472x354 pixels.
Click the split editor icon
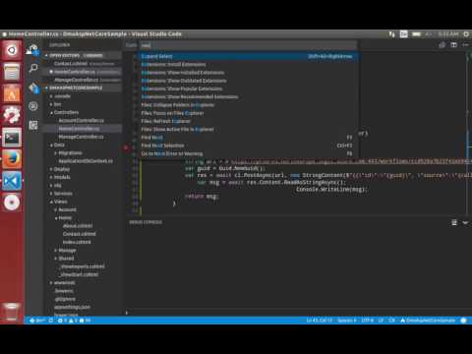[x=454, y=45]
